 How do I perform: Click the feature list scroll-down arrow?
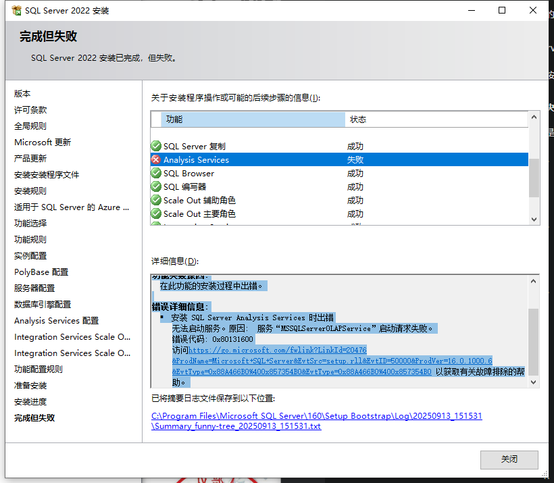[x=534, y=220]
